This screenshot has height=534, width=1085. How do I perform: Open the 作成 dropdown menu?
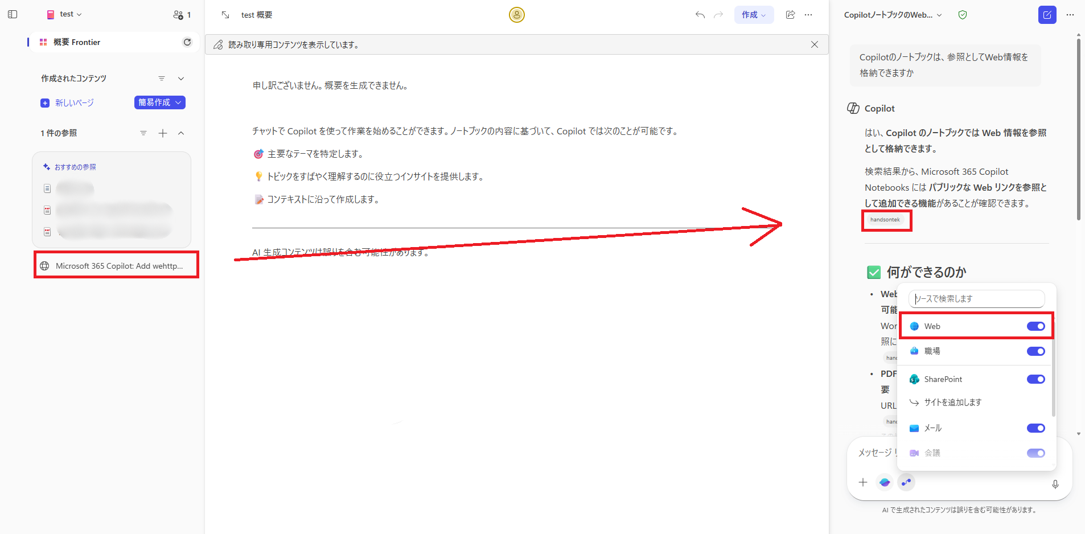click(x=753, y=15)
